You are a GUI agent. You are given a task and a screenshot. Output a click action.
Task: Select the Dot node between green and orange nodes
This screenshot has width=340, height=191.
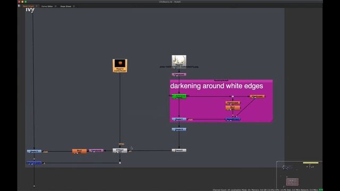tap(233, 97)
